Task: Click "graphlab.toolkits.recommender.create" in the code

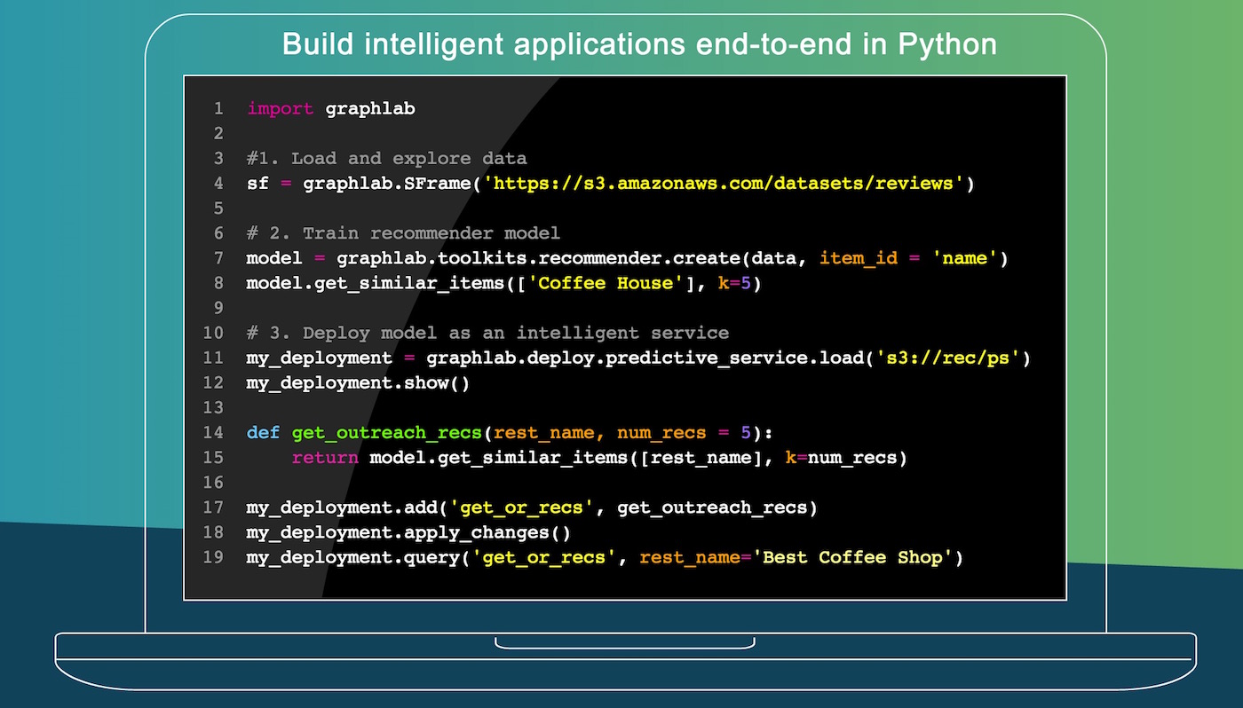Action: [x=538, y=258]
